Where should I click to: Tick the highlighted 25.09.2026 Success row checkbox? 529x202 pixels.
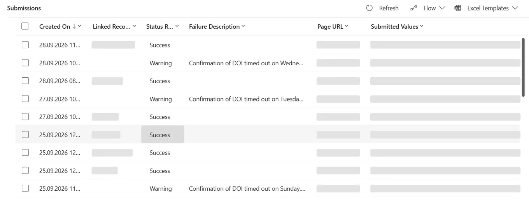tap(25, 134)
